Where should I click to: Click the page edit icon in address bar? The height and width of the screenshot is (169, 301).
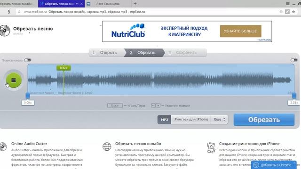point(287,12)
